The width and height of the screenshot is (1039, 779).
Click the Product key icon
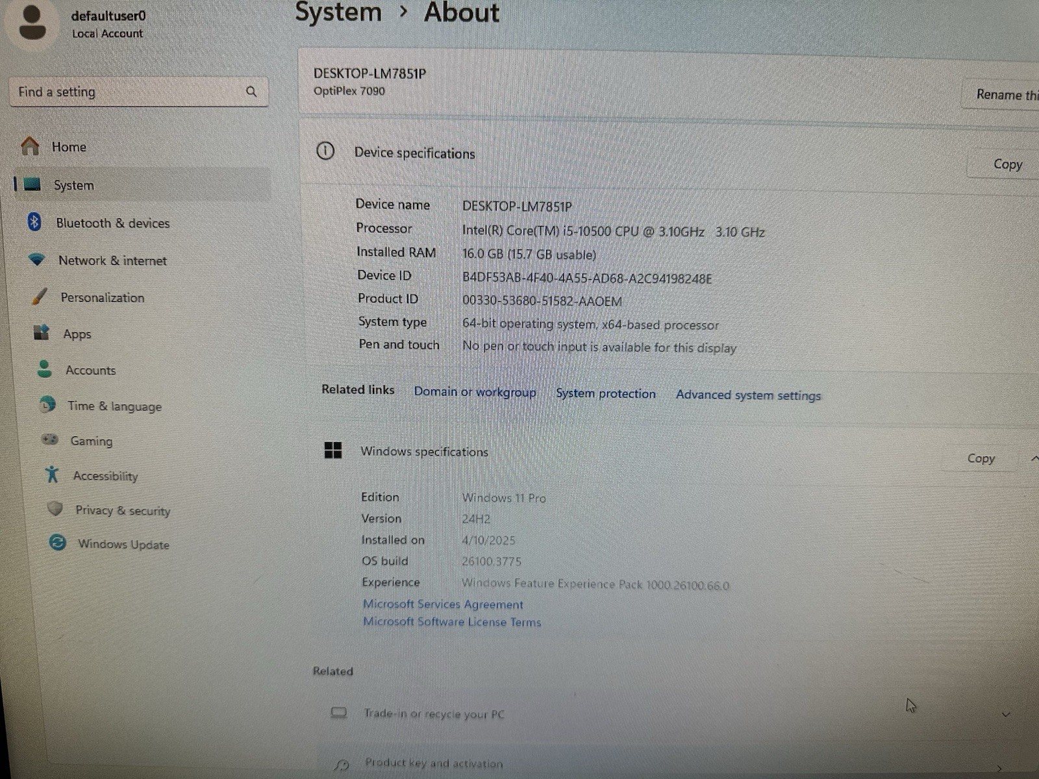click(x=342, y=765)
